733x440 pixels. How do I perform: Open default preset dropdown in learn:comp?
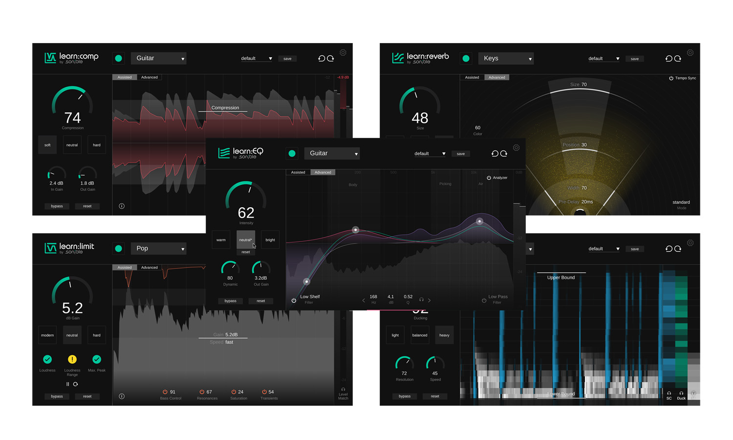click(257, 59)
